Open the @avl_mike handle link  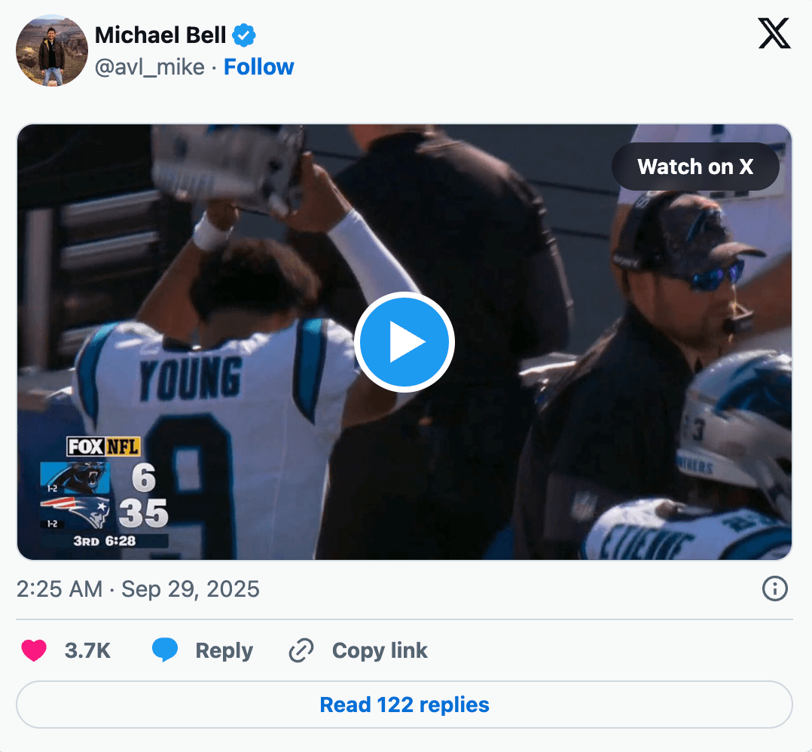coord(149,67)
